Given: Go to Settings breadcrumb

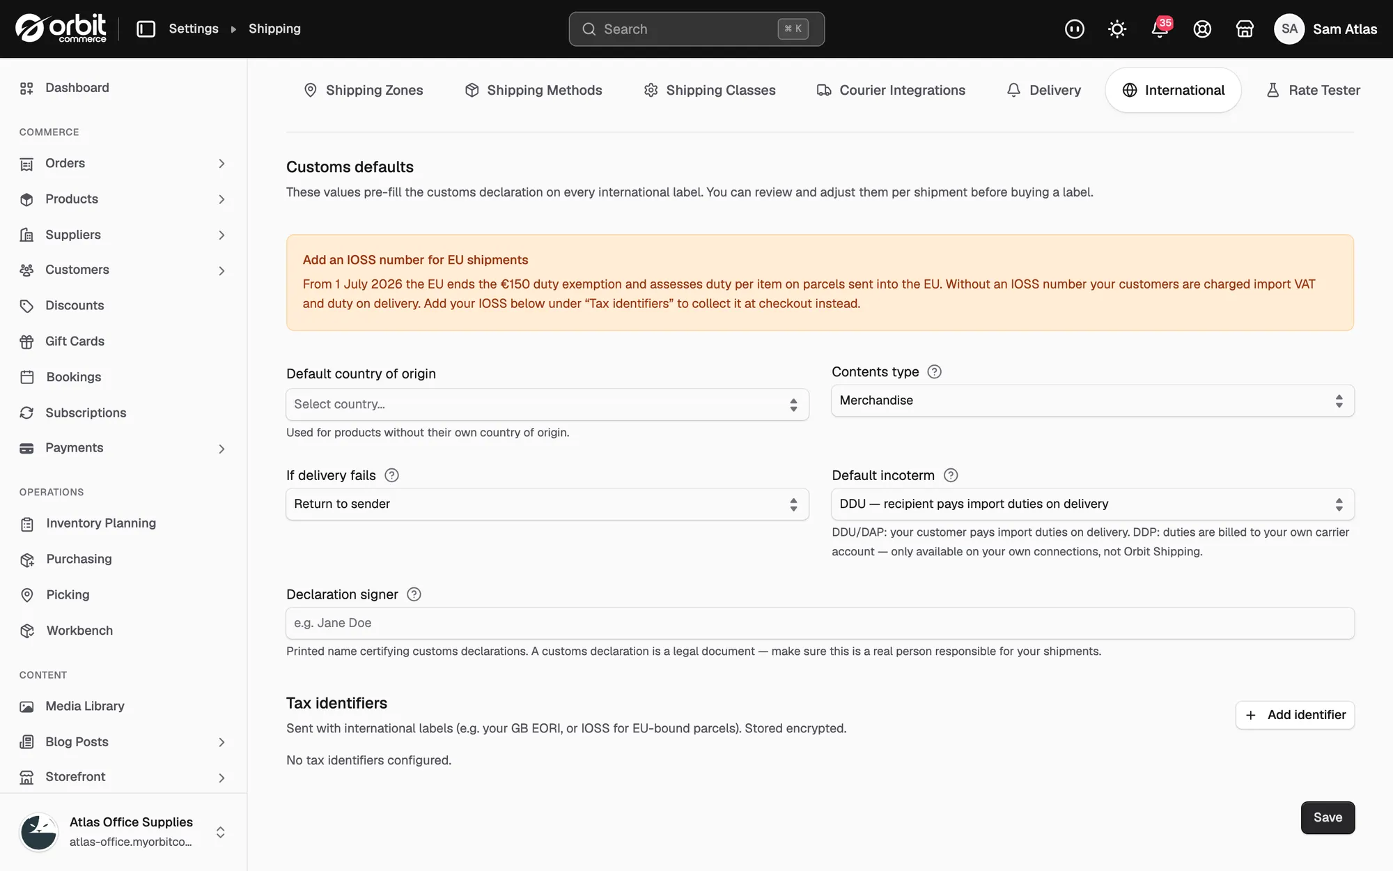Looking at the screenshot, I should 194,29.
